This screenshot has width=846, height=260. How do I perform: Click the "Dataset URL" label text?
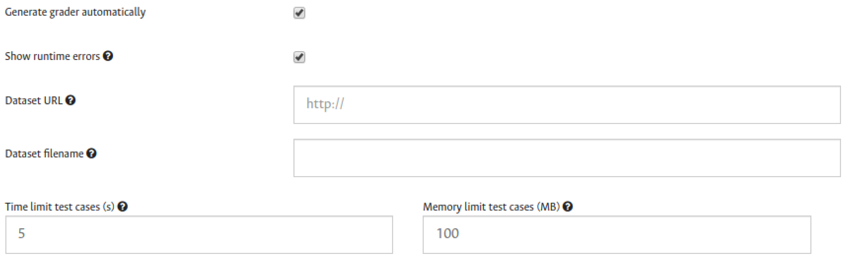(x=33, y=101)
